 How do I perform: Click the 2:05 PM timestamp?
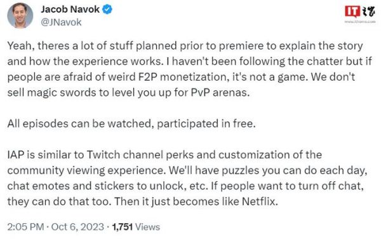point(25,227)
